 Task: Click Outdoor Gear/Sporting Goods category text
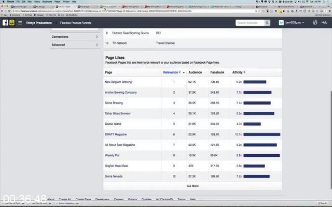click(130, 33)
